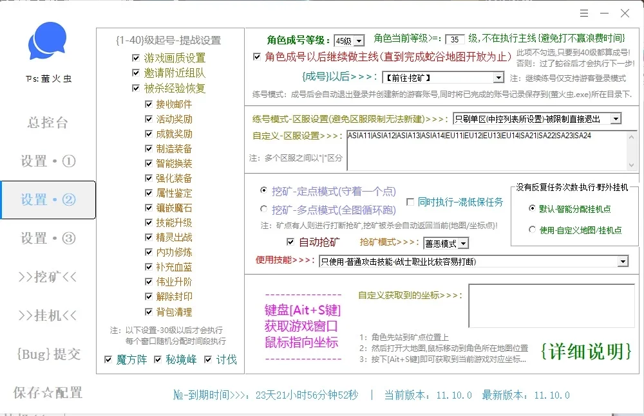The width and height of the screenshot is (644, 416).
Task: Open the hamburger menu icon at top
Action: (584, 13)
